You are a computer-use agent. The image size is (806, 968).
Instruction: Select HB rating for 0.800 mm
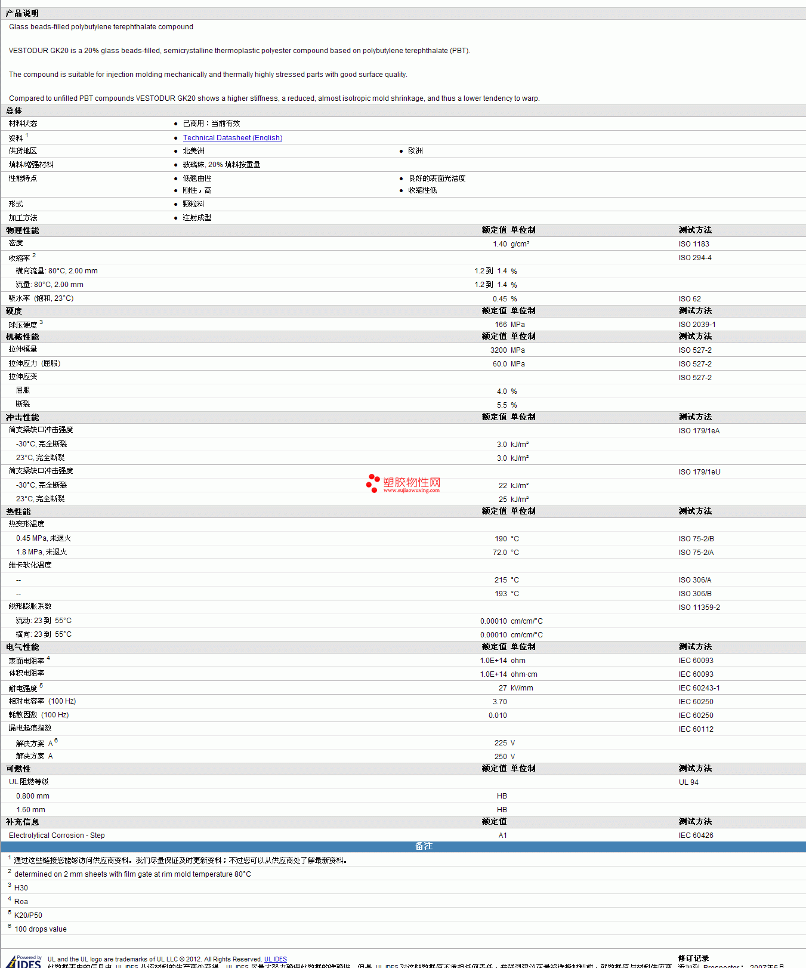click(502, 796)
